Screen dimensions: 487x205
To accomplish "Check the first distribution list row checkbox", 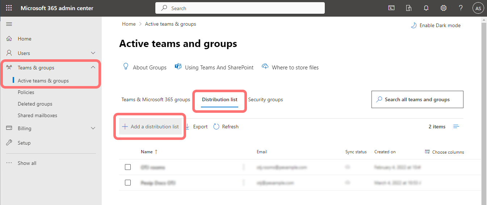I will 128,167.
